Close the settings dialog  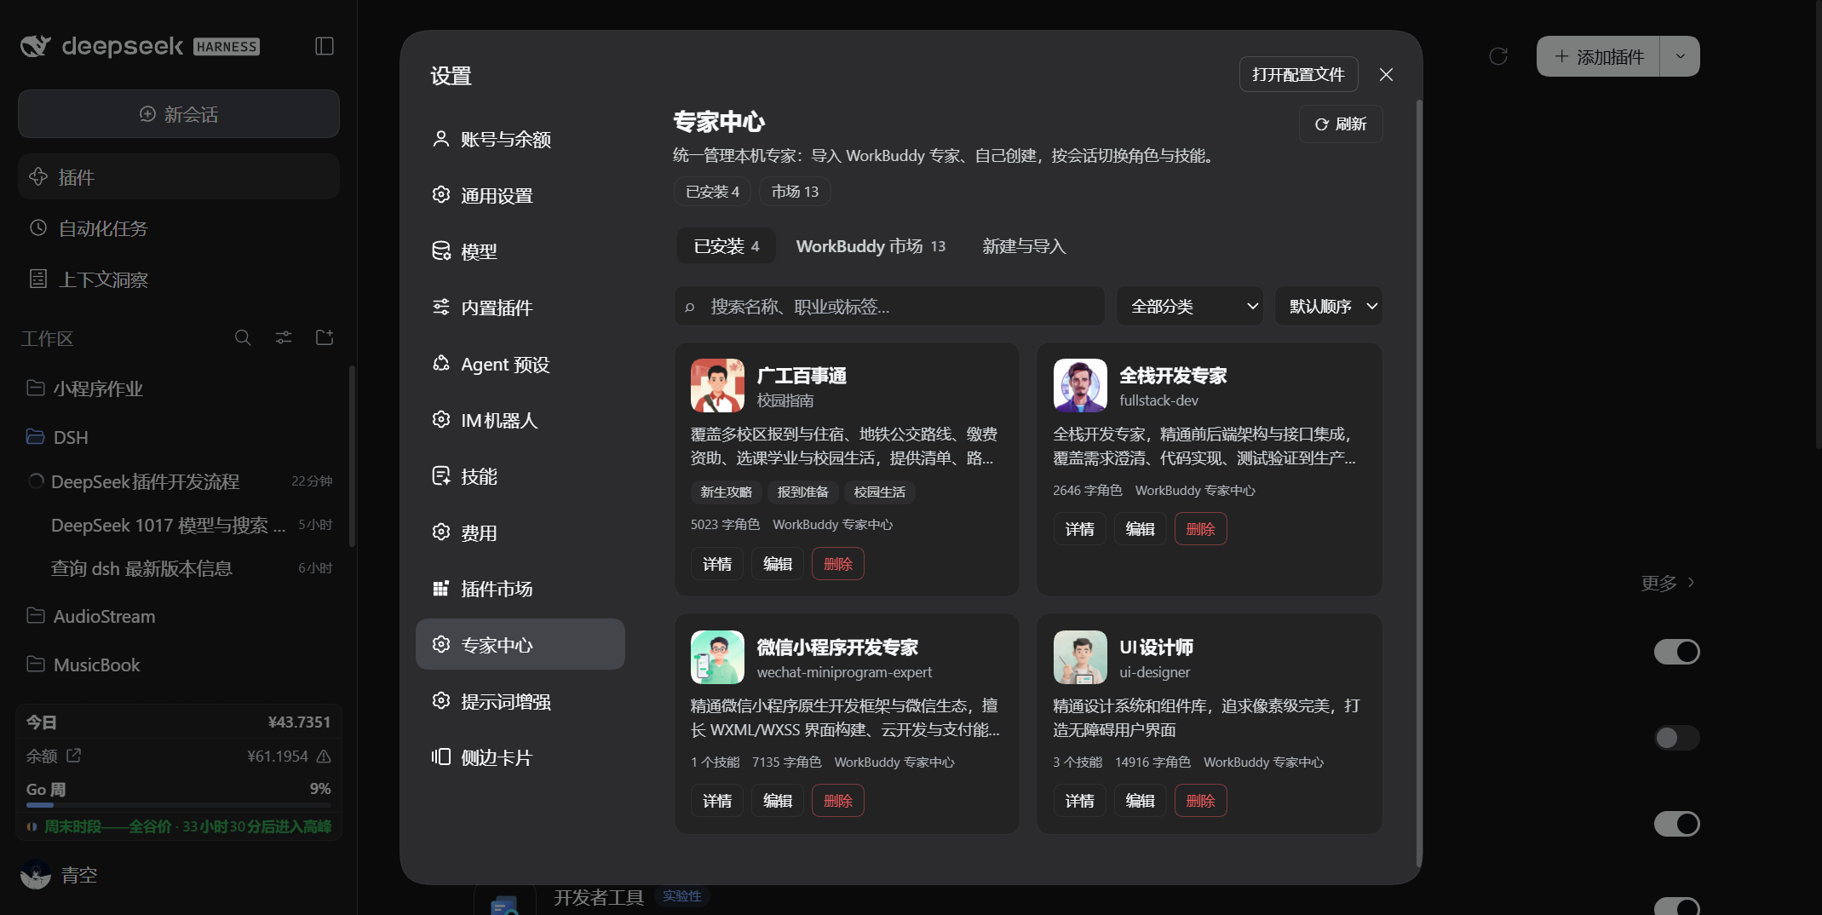point(1386,75)
